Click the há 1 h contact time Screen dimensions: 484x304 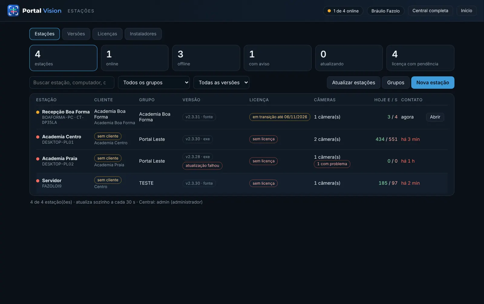(x=408, y=161)
